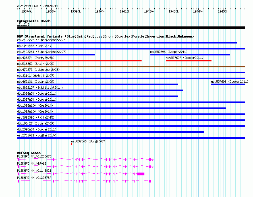253x197 pixels.
Task: Click the RefSeq Genes track title
Action: coord(29,153)
